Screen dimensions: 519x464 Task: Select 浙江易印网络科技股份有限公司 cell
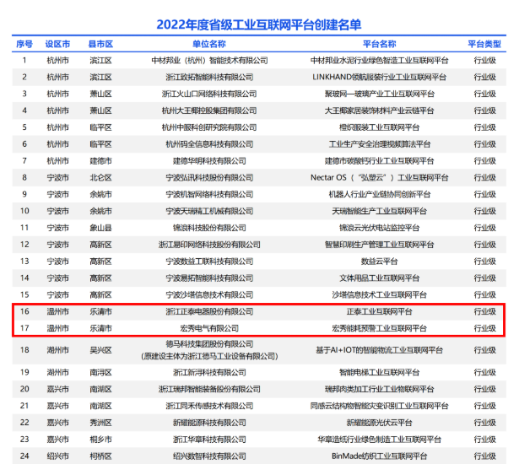pyautogui.click(x=209, y=245)
